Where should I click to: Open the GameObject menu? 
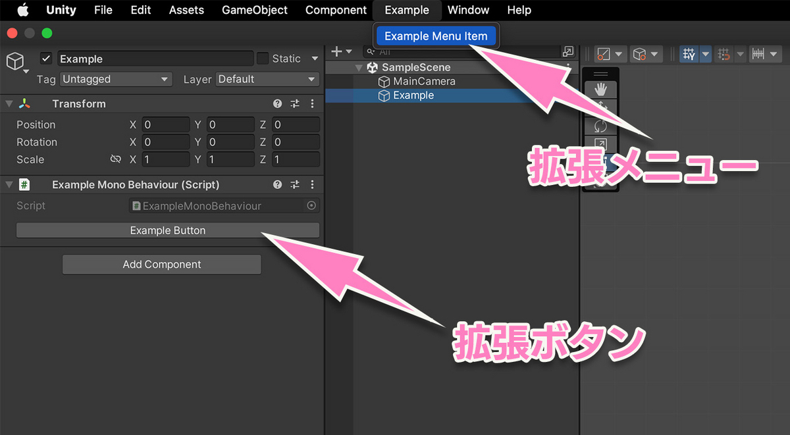point(255,10)
